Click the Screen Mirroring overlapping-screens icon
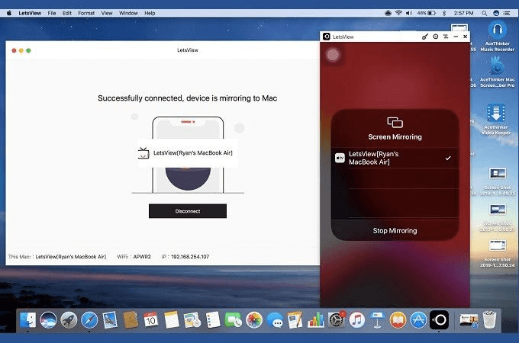519x343 pixels. click(395, 122)
